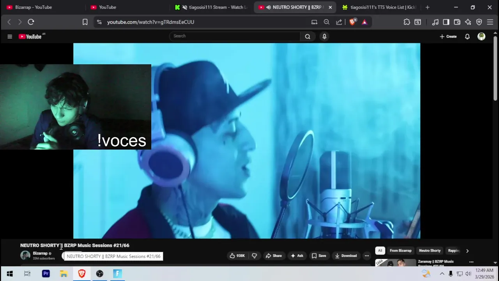Open Leo AI sparkle icon
This screenshot has height=281, width=499.
[x=468, y=22]
